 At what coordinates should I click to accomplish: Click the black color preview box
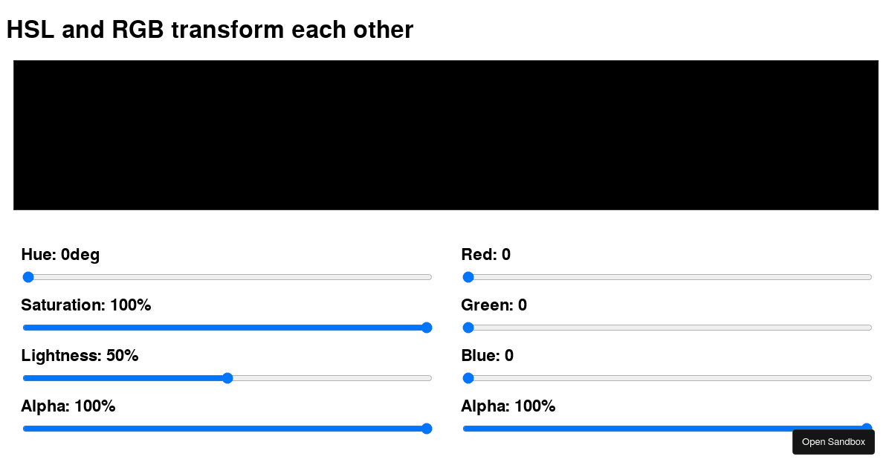coord(446,135)
